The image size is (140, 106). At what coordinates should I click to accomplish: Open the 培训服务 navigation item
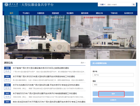tap(70, 13)
